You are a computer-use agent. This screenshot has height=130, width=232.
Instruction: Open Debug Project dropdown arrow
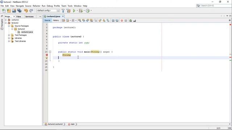point(84,10)
